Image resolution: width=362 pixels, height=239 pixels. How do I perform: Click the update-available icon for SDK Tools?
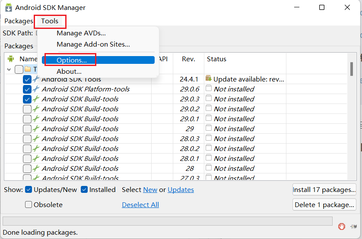209,79
